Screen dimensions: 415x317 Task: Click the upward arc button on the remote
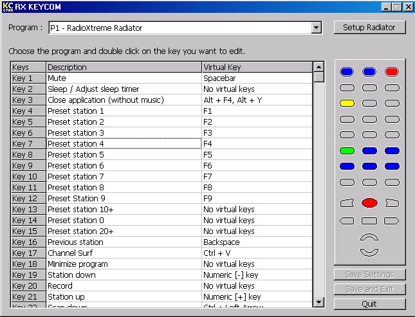pyautogui.click(x=369, y=237)
